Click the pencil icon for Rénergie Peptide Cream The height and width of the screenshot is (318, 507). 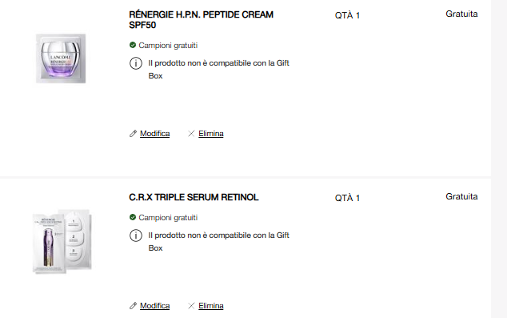[133, 134]
